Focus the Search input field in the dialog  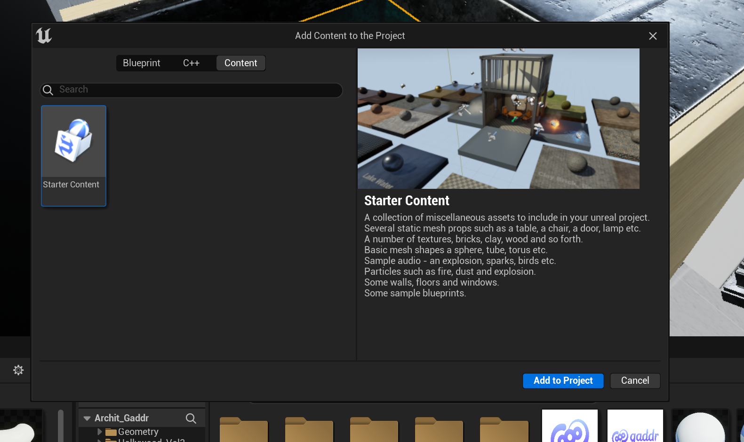(191, 90)
